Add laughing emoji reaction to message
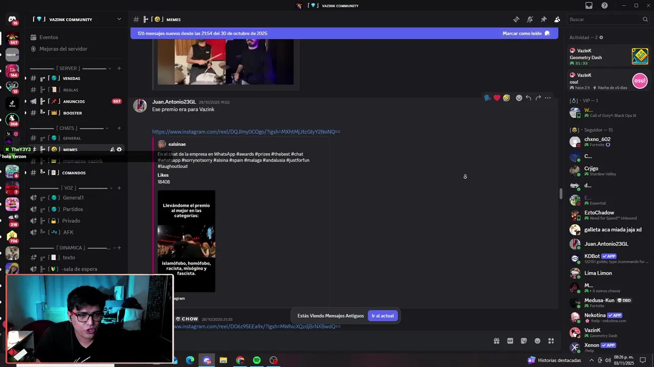The height and width of the screenshot is (367, 654). pyautogui.click(x=506, y=98)
